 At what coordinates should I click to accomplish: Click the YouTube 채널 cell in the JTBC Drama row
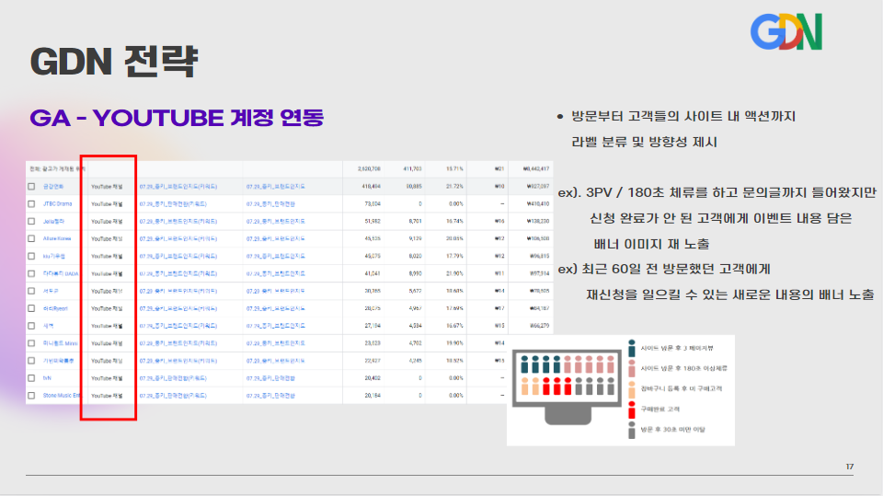tap(107, 204)
